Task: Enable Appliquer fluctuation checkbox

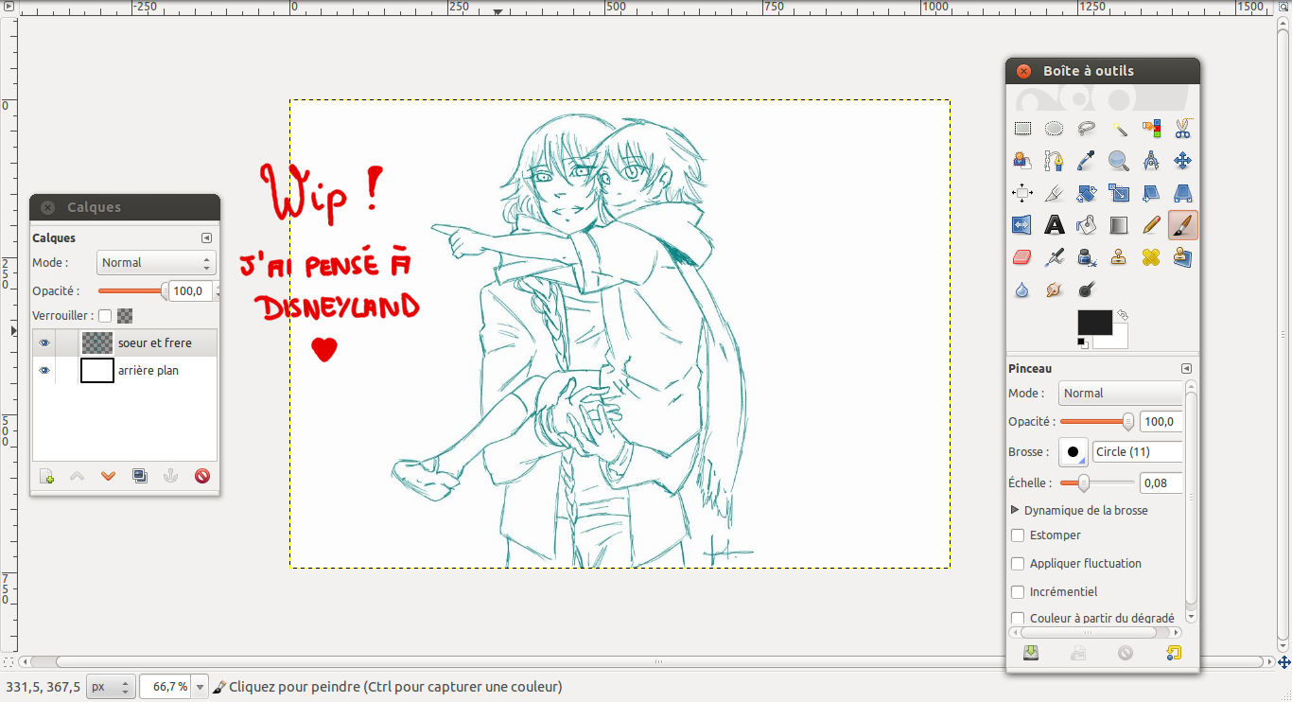Action: (x=1018, y=564)
